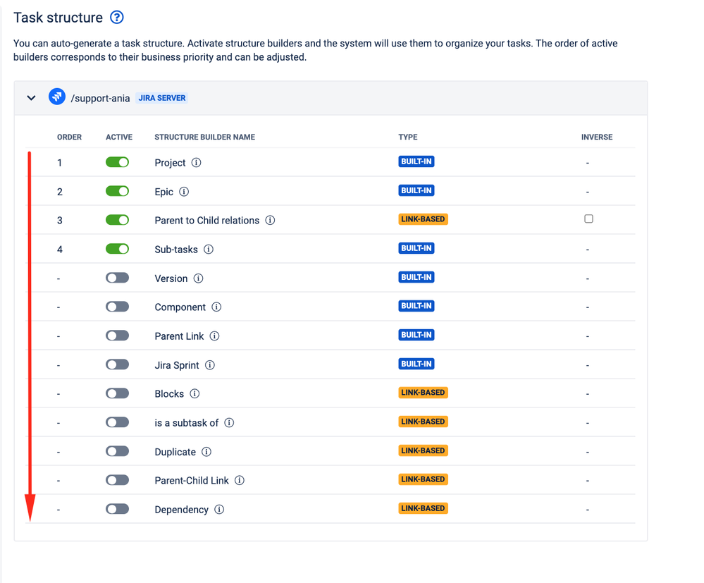Click the Parent-Child Link builder name
Viewport: 704px width, 583px height.
192,481
